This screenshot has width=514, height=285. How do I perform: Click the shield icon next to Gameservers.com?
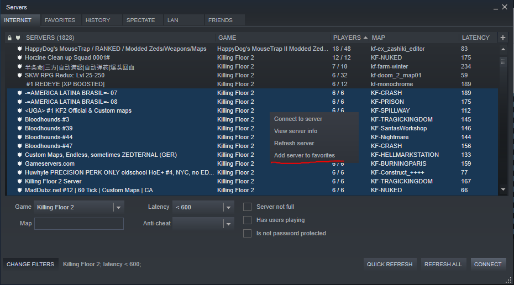[x=19, y=163]
